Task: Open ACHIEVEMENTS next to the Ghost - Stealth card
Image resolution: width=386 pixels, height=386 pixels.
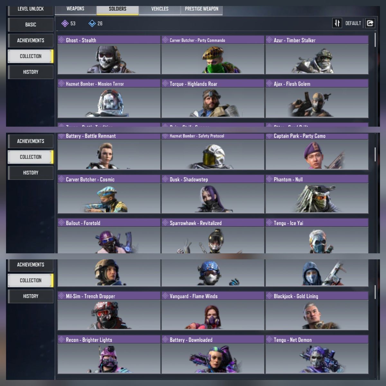Action: point(31,40)
